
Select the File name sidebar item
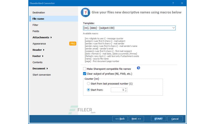[x=54, y=19]
